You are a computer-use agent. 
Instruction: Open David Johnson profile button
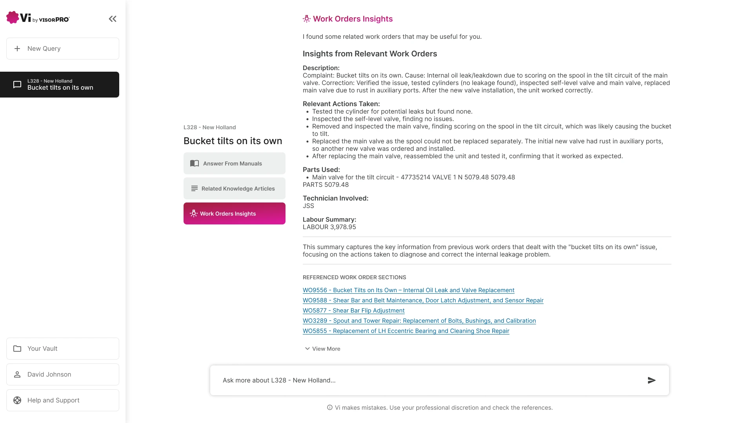point(63,374)
